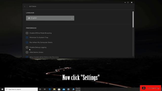Toggle Allow Installs While Editors Are Running
The width and height of the screenshot is (162, 91).
click(27, 57)
